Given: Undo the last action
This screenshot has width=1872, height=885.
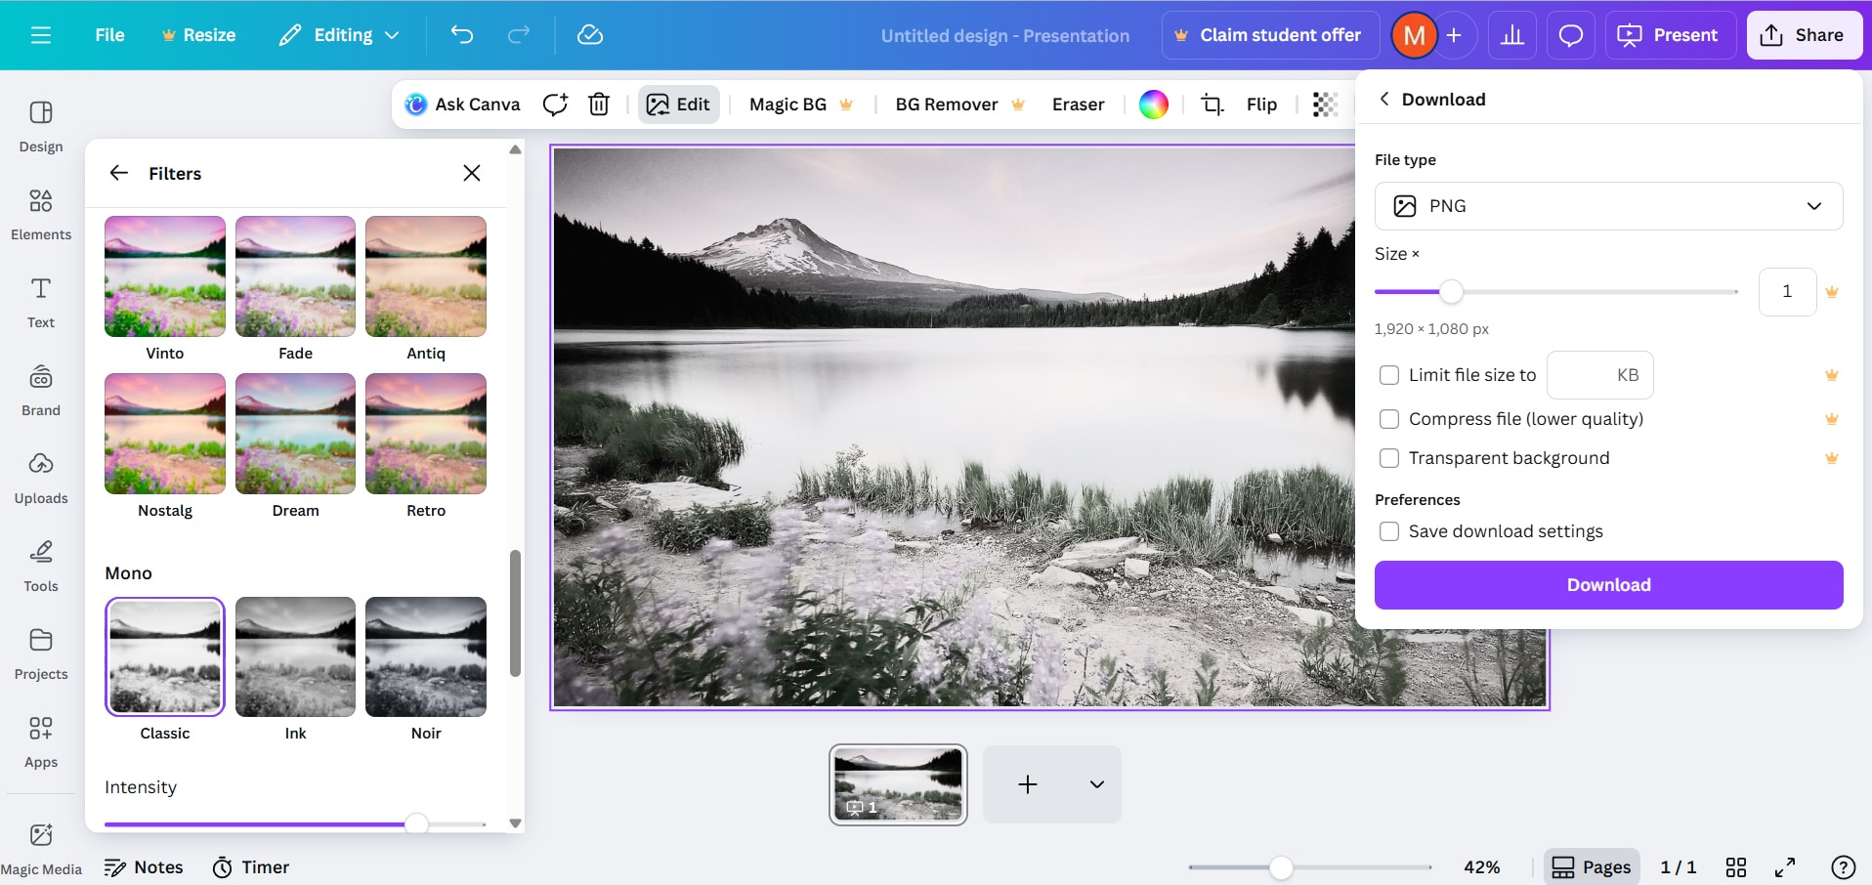Looking at the screenshot, I should pyautogui.click(x=462, y=35).
